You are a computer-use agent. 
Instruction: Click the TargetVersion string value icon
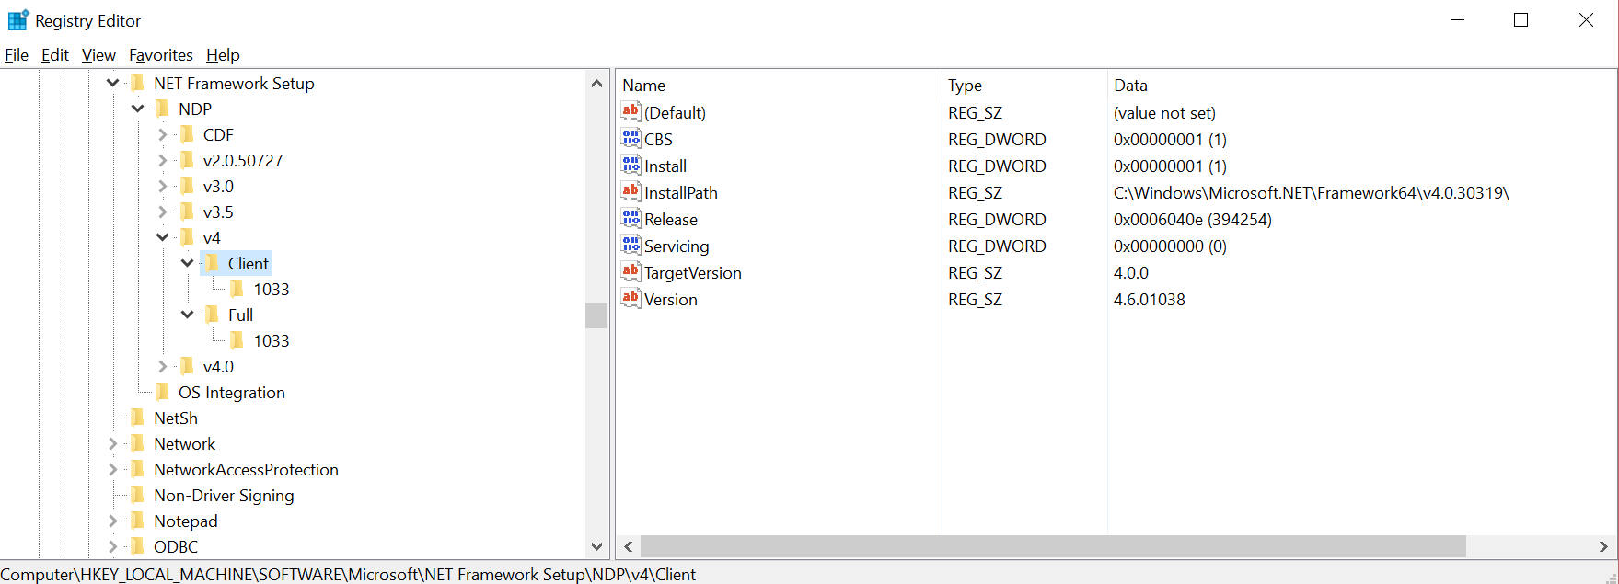pyautogui.click(x=630, y=272)
